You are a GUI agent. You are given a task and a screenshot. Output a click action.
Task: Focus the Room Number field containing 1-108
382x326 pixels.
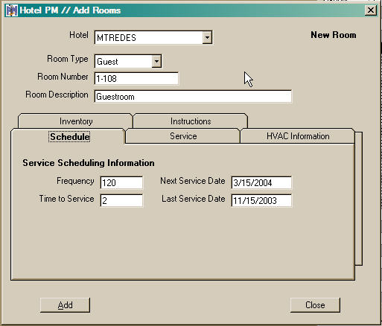[x=136, y=79]
